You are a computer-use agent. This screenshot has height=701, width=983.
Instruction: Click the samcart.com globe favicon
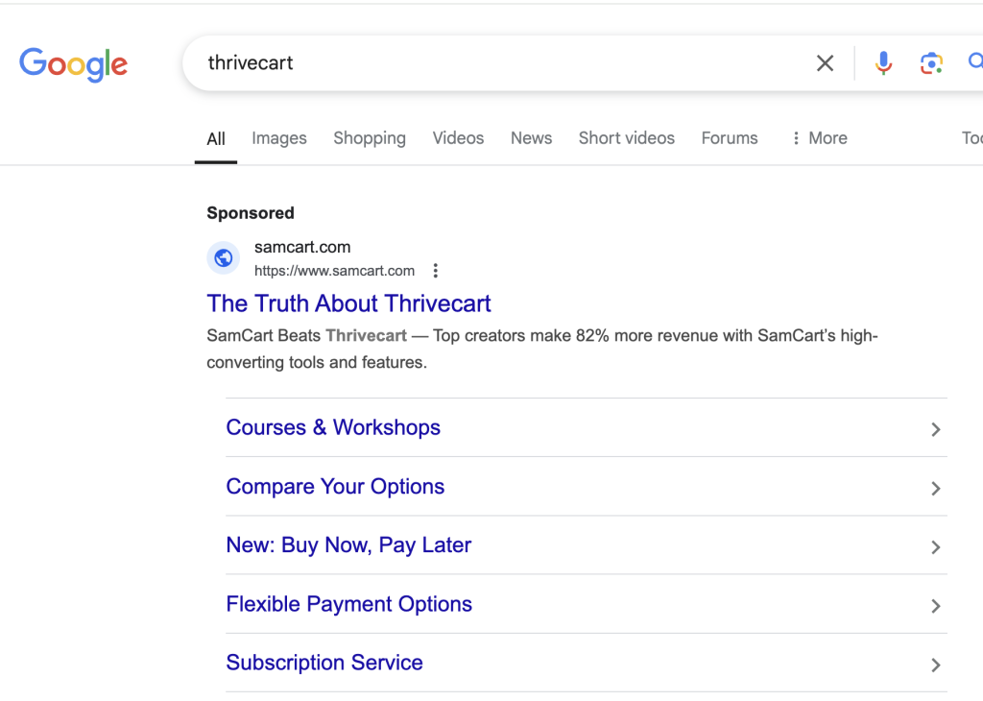(223, 257)
